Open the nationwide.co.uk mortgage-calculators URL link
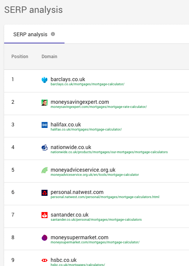The width and height of the screenshot is (189, 266). coord(109,152)
